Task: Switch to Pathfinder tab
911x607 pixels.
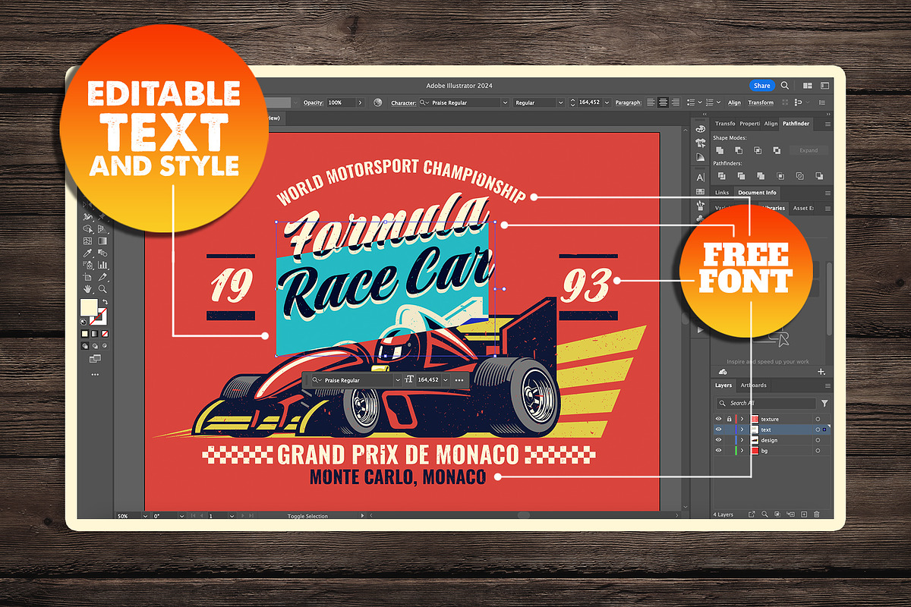Action: click(x=796, y=124)
